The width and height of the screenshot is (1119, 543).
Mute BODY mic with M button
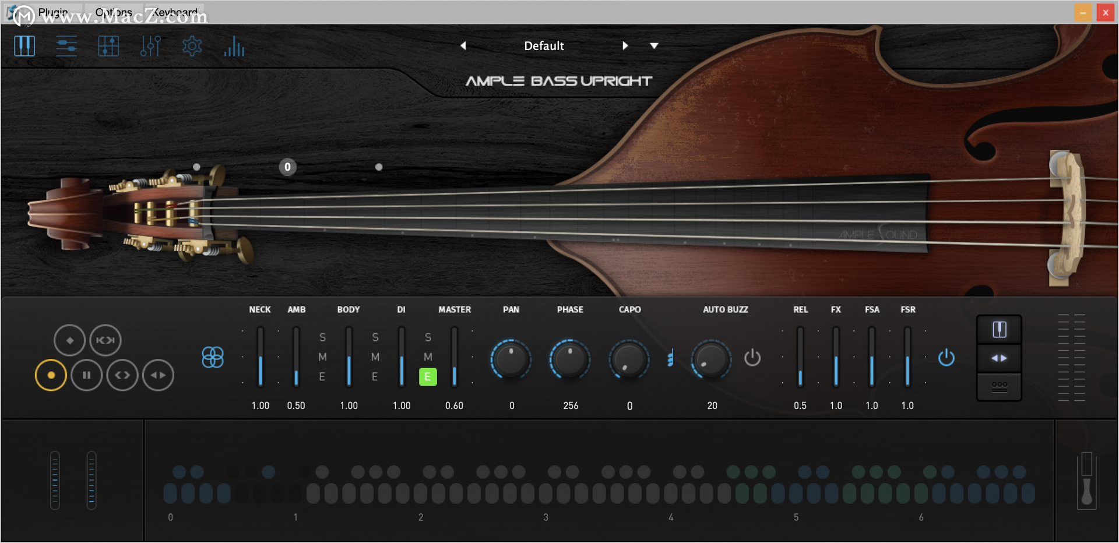click(375, 357)
